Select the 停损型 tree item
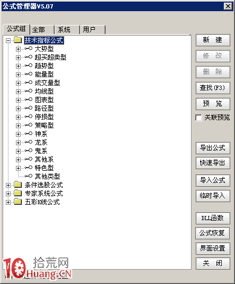The height and width of the screenshot is (284, 235). click(x=44, y=116)
